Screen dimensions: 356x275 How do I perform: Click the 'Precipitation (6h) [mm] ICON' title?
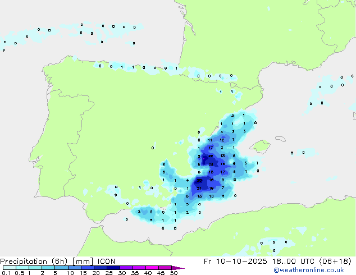[x=58, y=262]
